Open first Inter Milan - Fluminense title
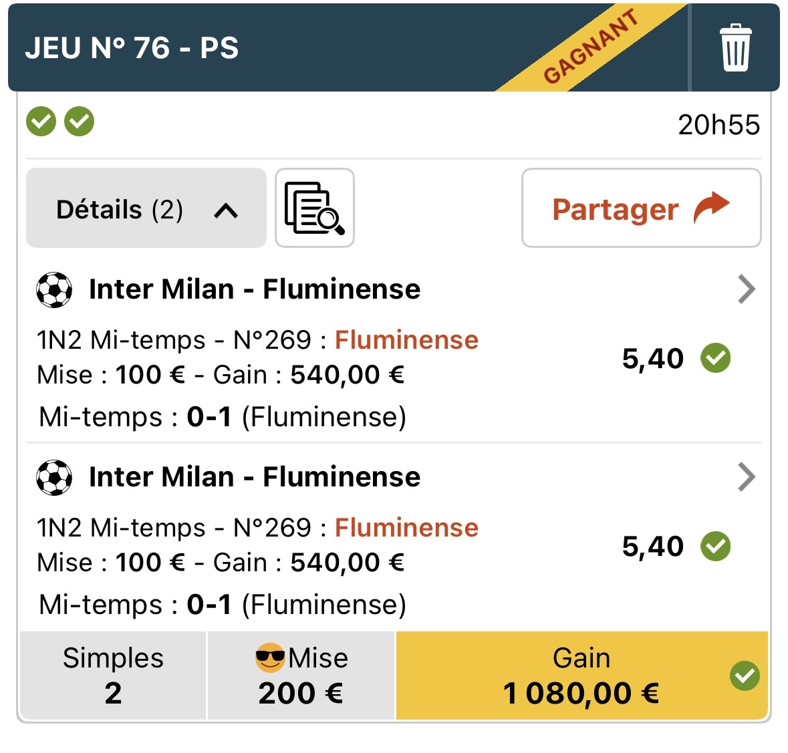Screen dimensions: 788x753 point(255,289)
